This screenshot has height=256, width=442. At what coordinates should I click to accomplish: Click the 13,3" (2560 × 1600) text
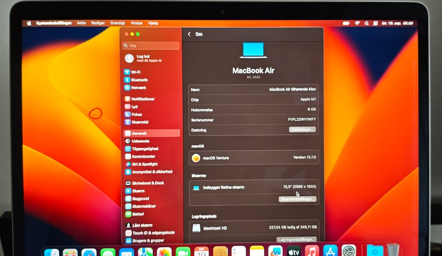click(300, 187)
